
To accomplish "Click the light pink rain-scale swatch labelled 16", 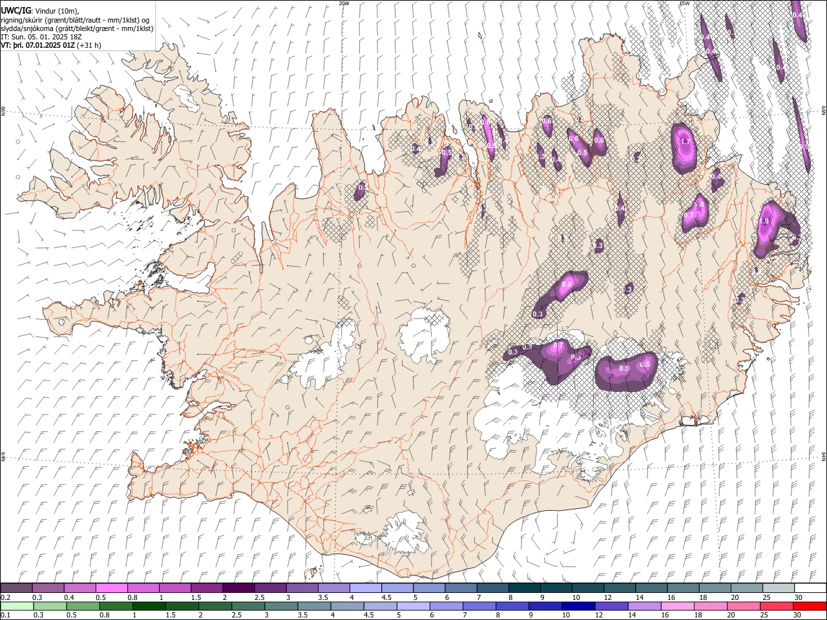I will tap(677, 606).
